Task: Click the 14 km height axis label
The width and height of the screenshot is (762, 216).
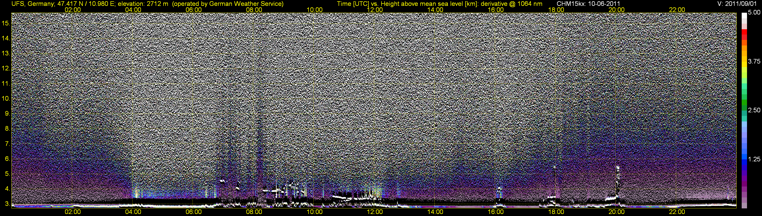Action: point(6,38)
